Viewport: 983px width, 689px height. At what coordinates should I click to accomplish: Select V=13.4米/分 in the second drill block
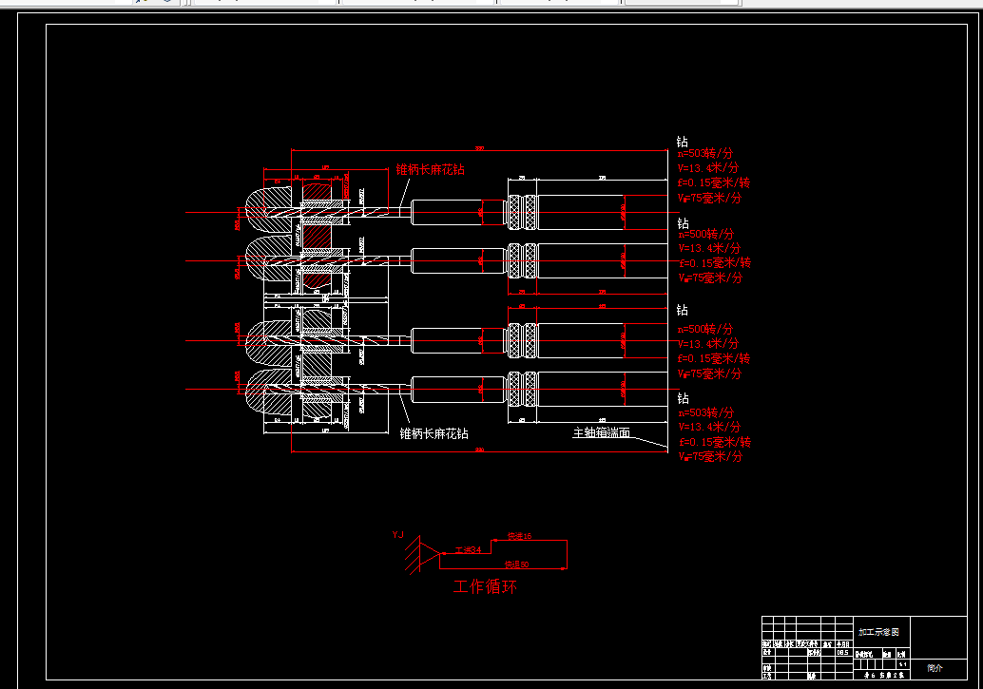tap(709, 248)
